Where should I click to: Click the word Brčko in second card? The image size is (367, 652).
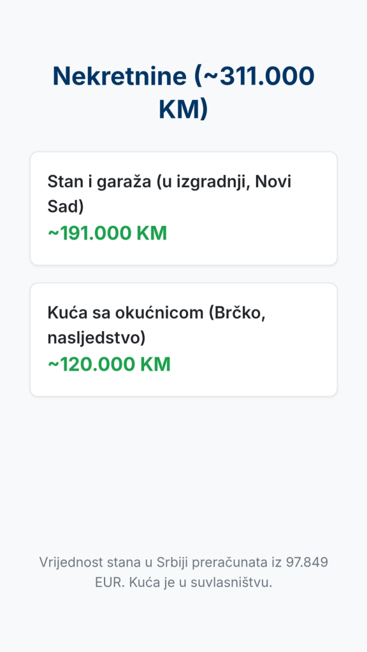coord(238,313)
